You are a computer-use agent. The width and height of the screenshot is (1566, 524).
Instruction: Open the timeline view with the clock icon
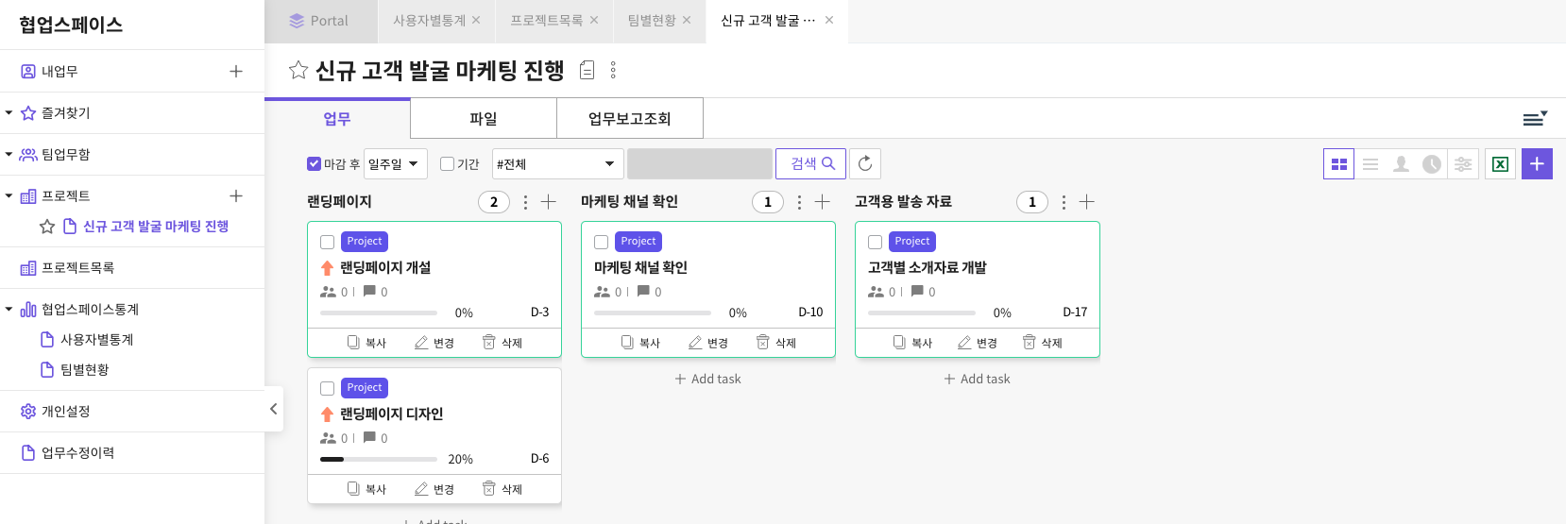[1432, 164]
